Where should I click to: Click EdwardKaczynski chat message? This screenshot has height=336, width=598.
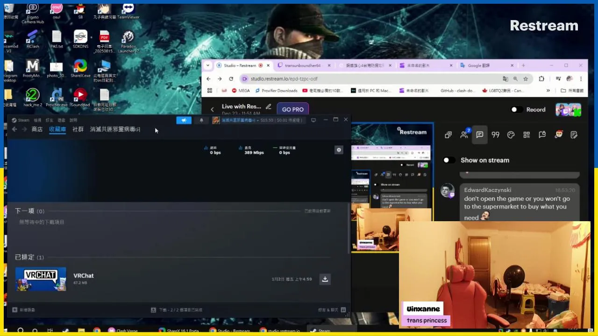pos(519,203)
